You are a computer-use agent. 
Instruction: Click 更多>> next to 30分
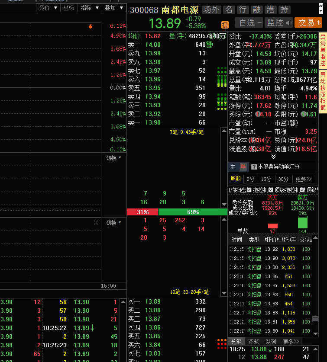304,179
